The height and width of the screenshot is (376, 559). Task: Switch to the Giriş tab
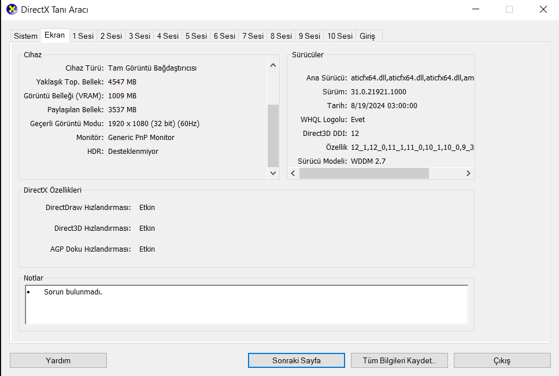368,36
